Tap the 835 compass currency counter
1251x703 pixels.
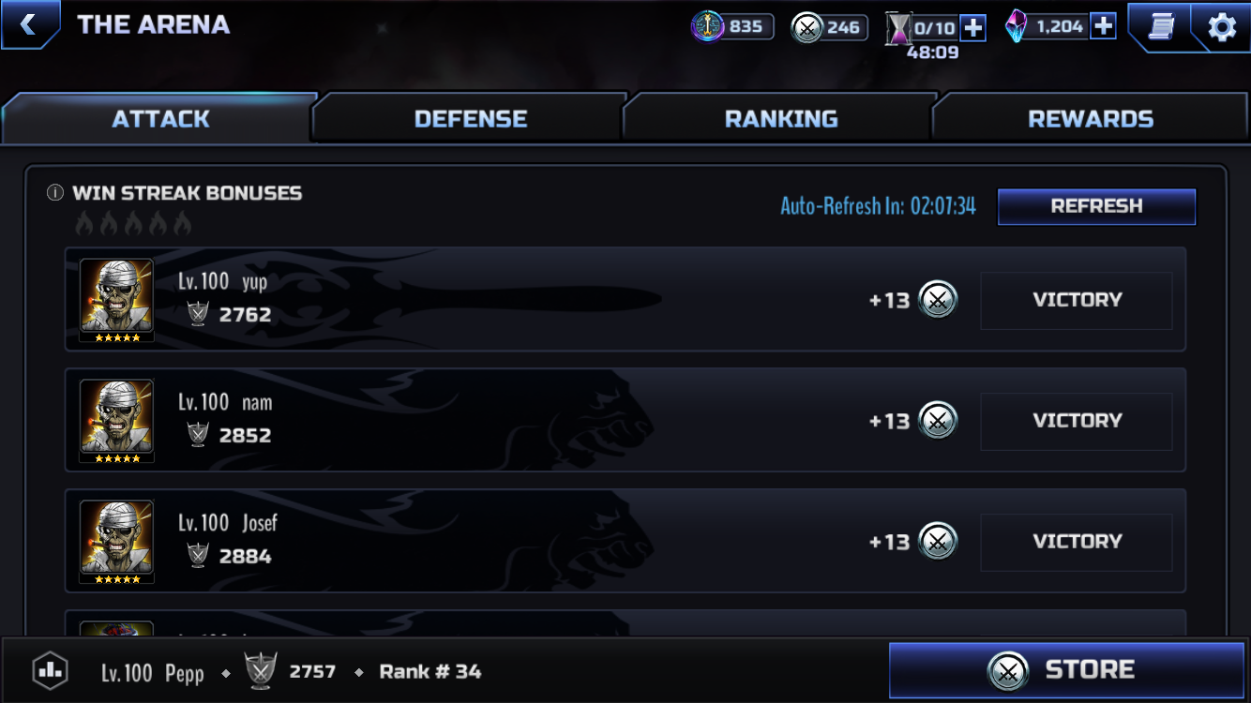pos(733,26)
